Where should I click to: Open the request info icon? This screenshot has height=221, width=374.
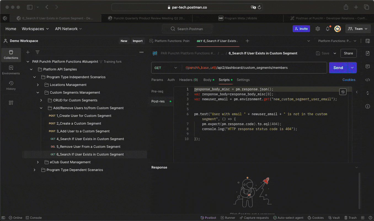click(x=368, y=106)
